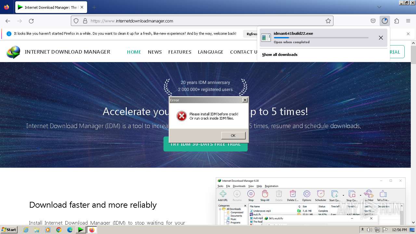
Task: Select the idman641build22.exe download entry
Action: click(x=323, y=37)
